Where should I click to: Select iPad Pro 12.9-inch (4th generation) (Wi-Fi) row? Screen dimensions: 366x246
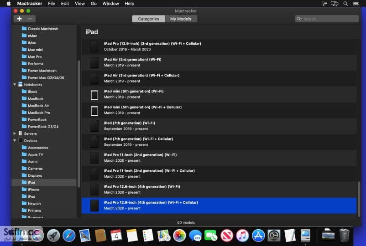click(x=219, y=190)
